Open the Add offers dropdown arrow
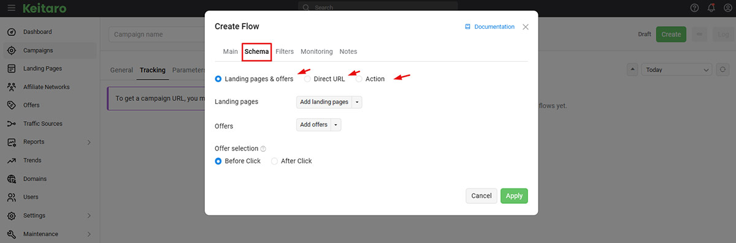Screen dimensions: 736x243 click(x=336, y=125)
